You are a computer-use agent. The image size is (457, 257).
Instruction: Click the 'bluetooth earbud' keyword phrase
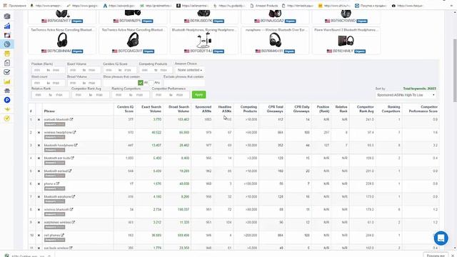pyautogui.click(x=56, y=171)
